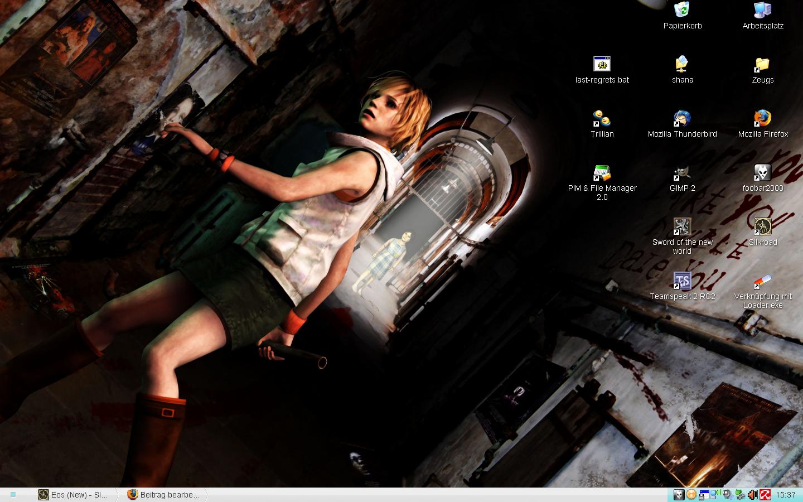Viewport: 803px width, 502px height.
Task: Click the foobar2000 alien tray icon
Action: coord(679,495)
